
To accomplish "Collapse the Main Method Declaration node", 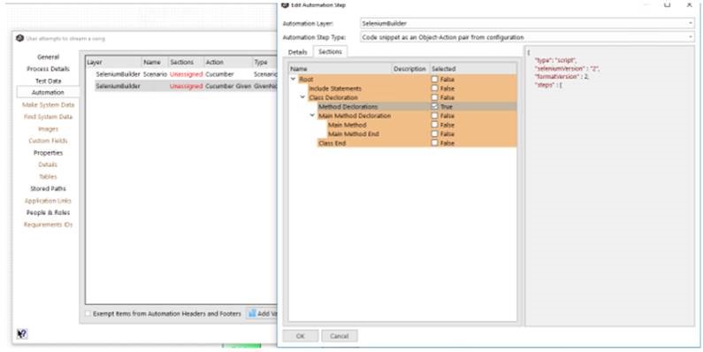I will pyautogui.click(x=312, y=116).
